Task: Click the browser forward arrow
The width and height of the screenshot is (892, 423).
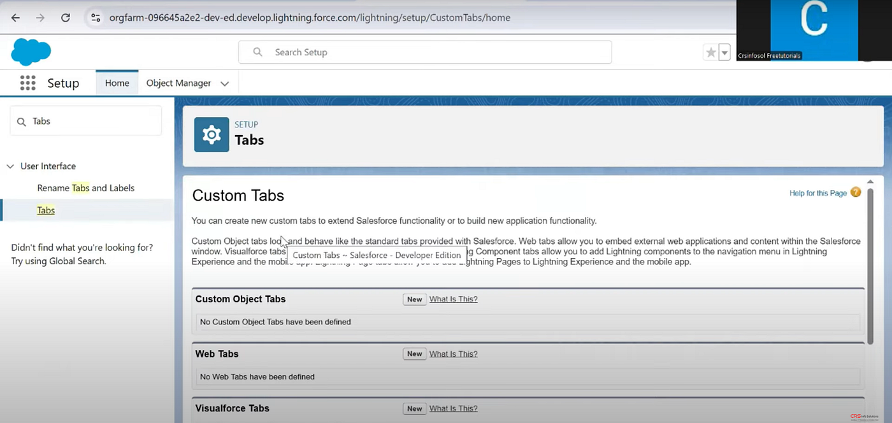Action: [40, 18]
